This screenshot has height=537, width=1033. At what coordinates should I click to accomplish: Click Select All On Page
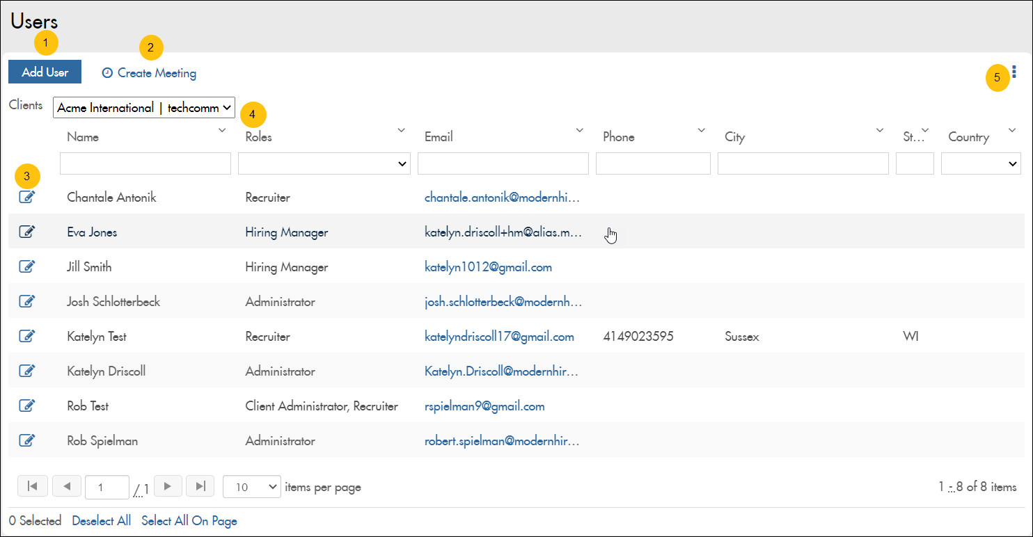point(189,521)
